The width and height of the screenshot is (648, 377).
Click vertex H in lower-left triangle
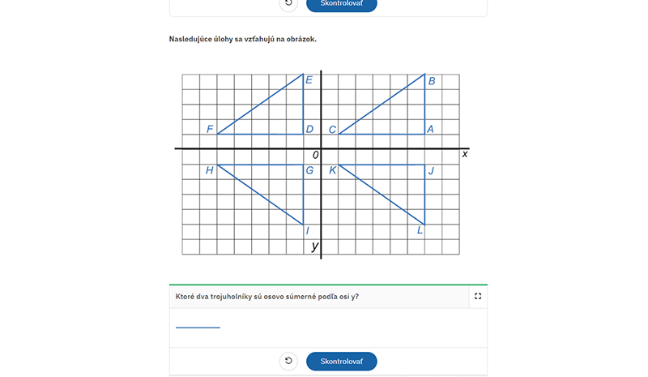pyautogui.click(x=210, y=170)
